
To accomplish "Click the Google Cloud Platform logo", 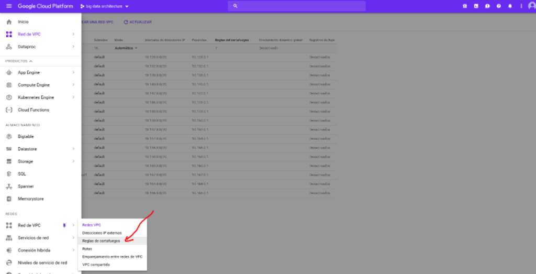I will point(45,6).
